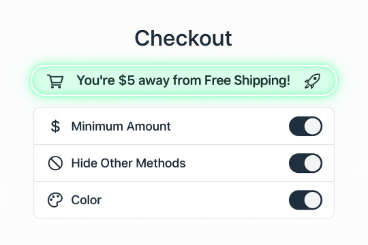Select the Checkout page heading
This screenshot has width=368, height=245.
[x=183, y=38]
